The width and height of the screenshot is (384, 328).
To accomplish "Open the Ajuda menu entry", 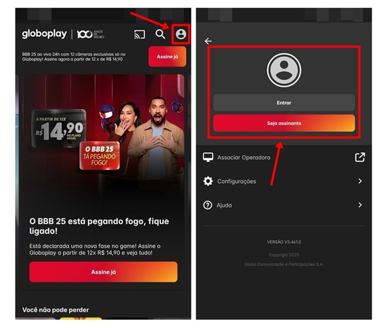I will [284, 205].
